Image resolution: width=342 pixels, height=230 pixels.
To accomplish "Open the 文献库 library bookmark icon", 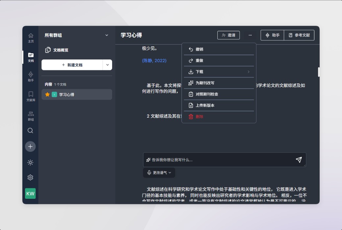I will [31, 96].
